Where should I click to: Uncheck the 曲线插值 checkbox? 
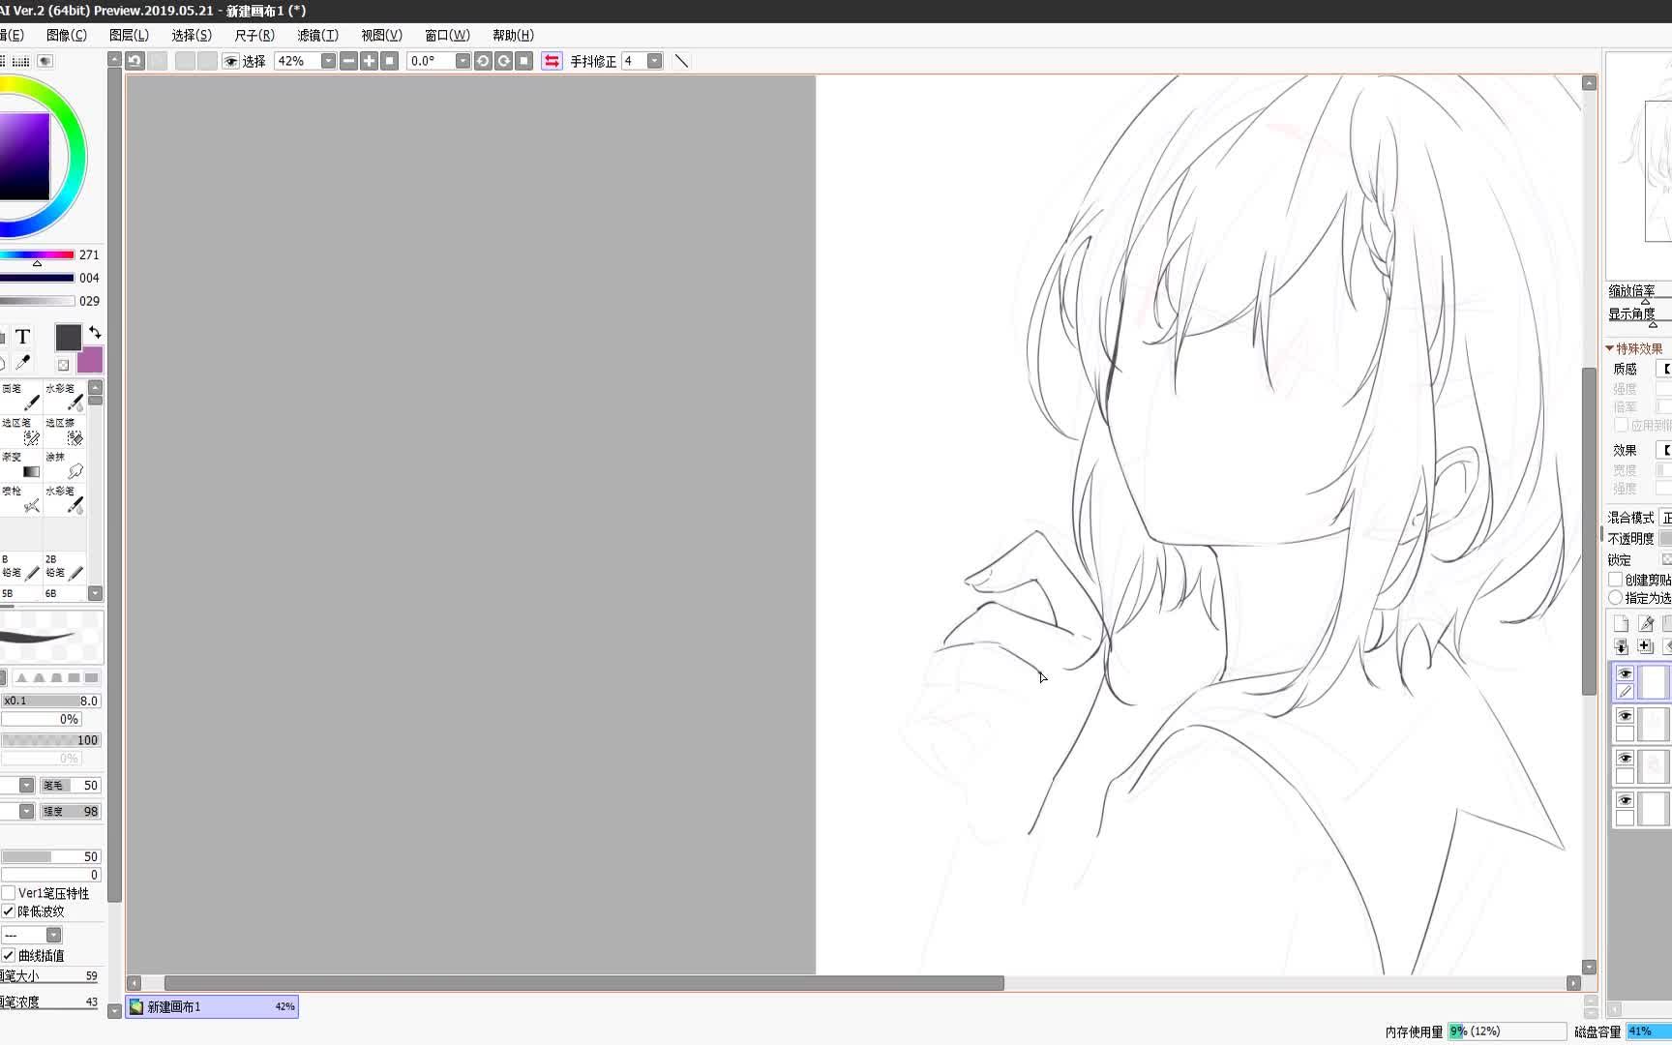pos(9,955)
